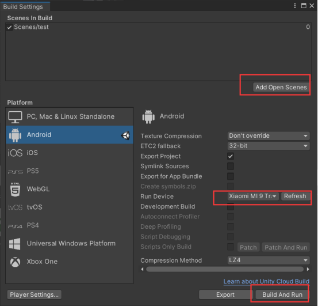Click the scene index 0 value
Screen dimensions: 318x306
click(x=308, y=27)
